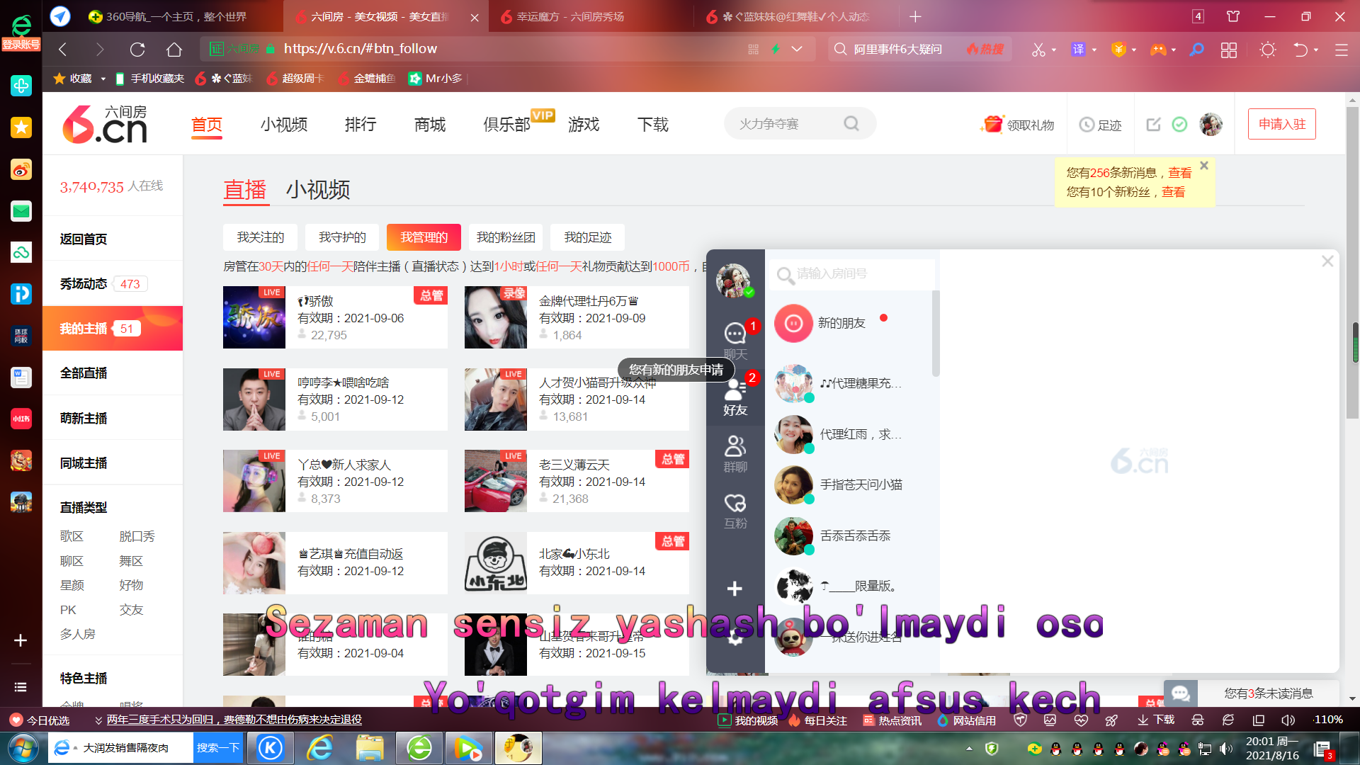1360x765 pixels.
Task: Click the plus add icon in friend panel
Action: click(735, 589)
